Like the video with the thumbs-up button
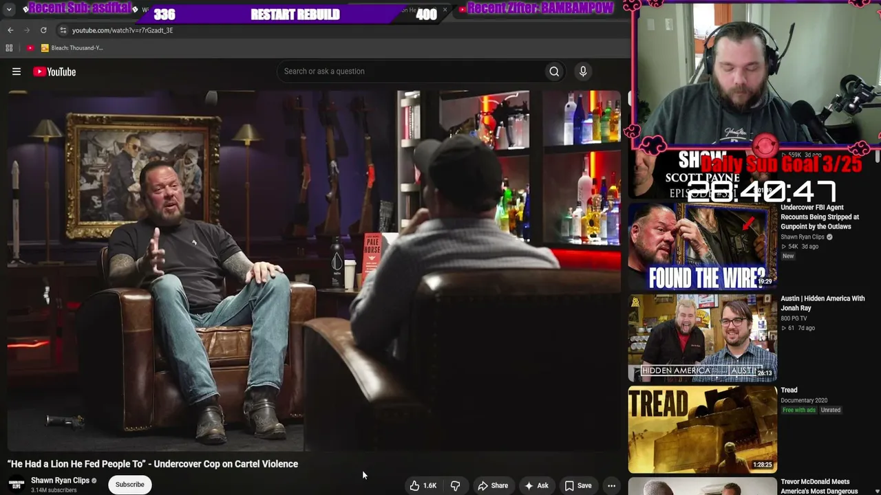Viewport: 881px width, 495px height. point(423,486)
